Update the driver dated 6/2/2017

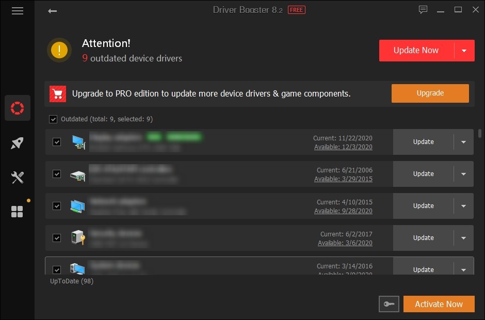point(423,238)
